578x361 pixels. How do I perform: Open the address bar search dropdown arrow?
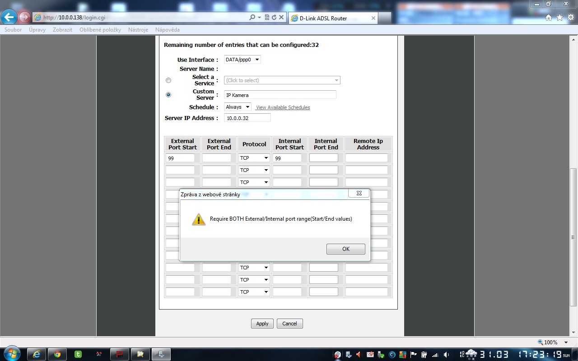[259, 18]
